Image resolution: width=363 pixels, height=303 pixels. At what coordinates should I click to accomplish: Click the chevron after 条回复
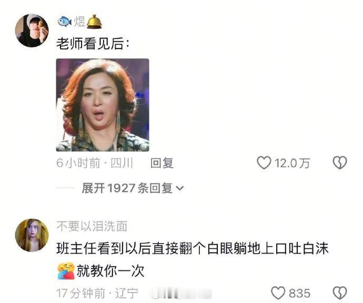(x=180, y=188)
